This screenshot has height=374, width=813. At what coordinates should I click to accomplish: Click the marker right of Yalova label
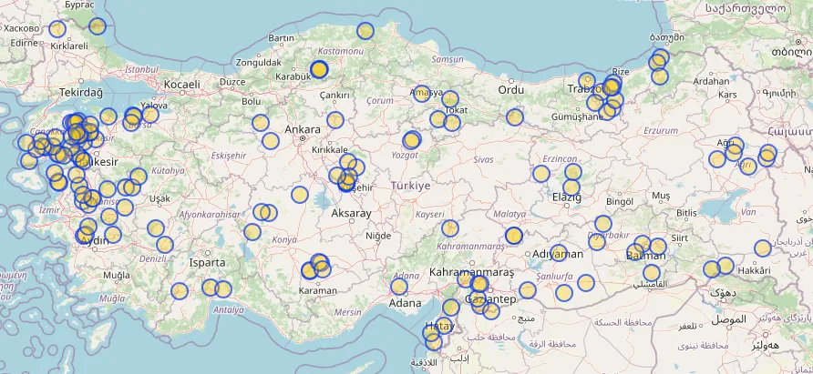coord(150,115)
